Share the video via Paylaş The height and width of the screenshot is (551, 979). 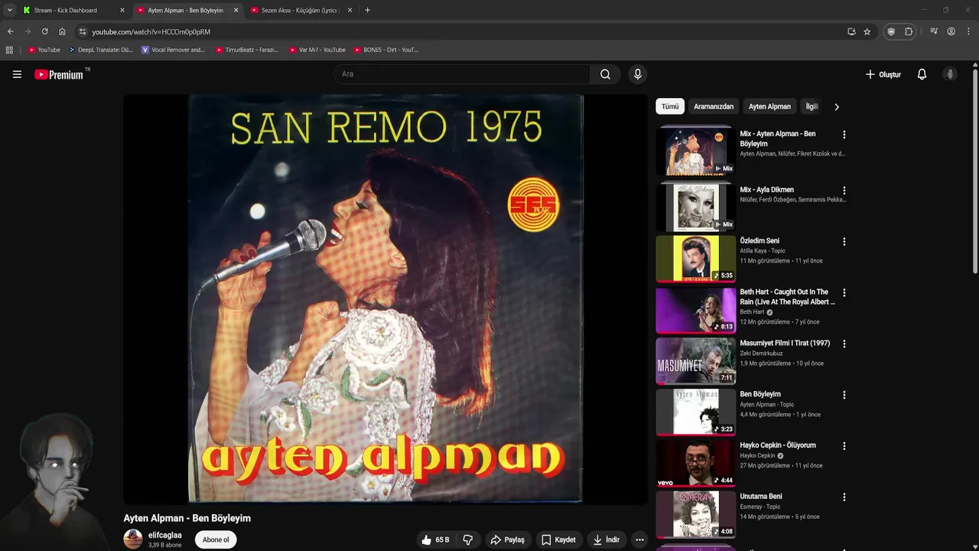coord(508,540)
